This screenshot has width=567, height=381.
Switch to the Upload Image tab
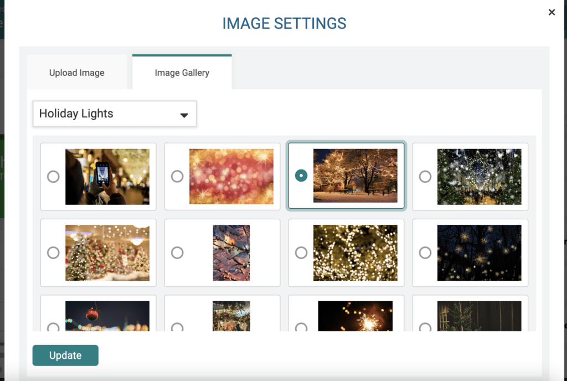tap(76, 73)
